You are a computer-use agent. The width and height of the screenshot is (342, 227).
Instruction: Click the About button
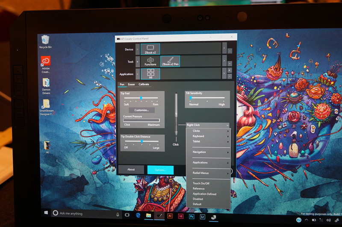(x=131, y=169)
